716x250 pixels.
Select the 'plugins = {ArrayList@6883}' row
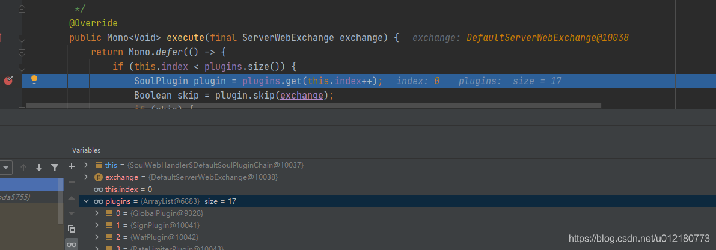[x=397, y=201]
